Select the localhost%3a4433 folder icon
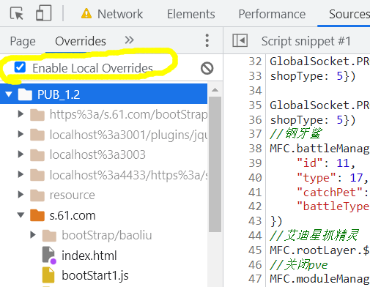370x287 pixels. tap(37, 175)
